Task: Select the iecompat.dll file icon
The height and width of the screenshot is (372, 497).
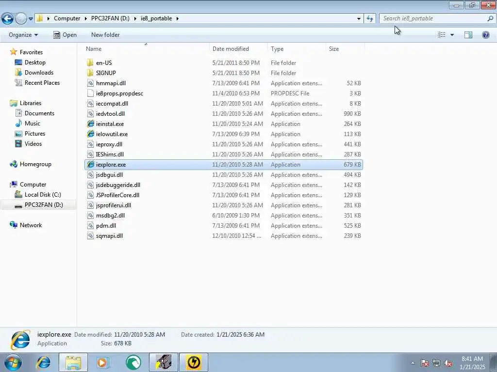Action: click(x=90, y=104)
